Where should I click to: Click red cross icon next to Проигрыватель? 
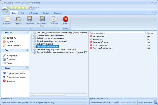[91, 45]
